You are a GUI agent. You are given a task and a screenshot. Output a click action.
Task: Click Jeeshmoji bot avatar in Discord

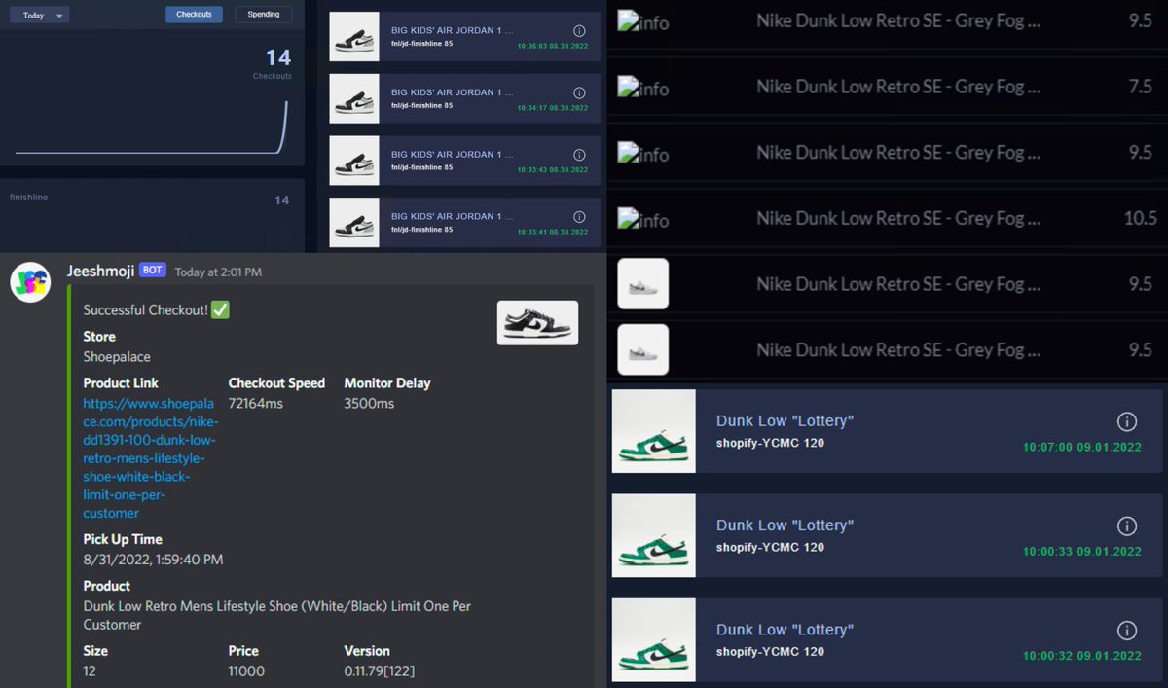click(x=30, y=282)
